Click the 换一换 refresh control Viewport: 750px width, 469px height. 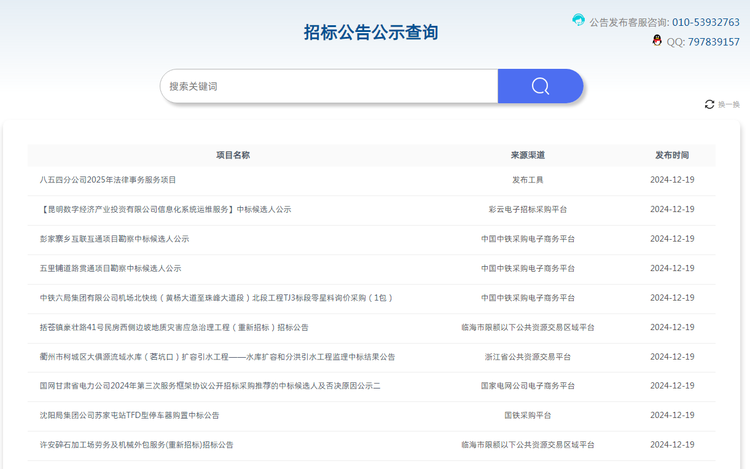click(x=727, y=104)
